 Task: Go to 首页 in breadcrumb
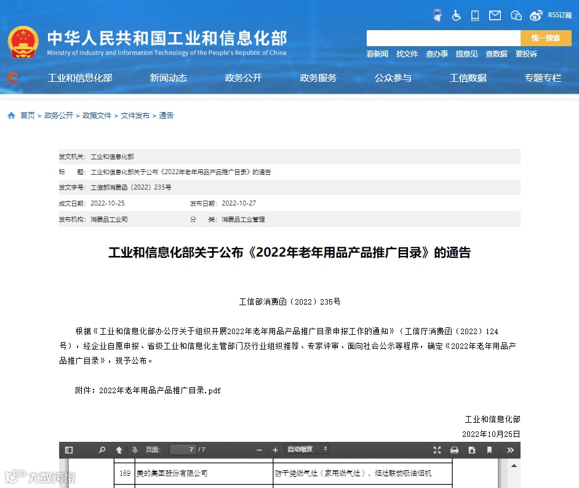click(x=28, y=116)
